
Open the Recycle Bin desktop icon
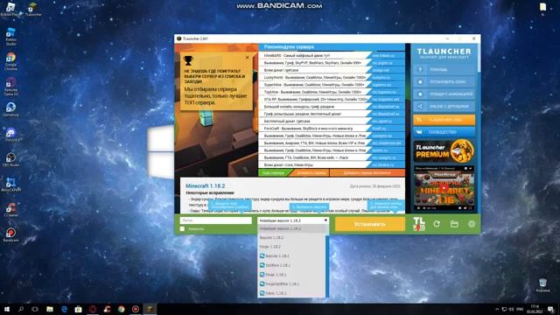click(542, 285)
